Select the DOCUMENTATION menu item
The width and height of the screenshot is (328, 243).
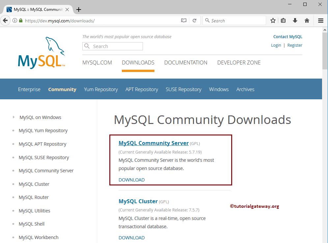(x=185, y=62)
